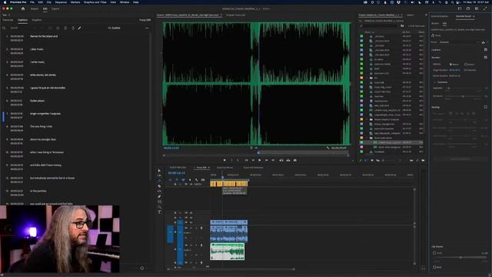This screenshot has height=277, width=492.
Task: Expand the Ducking section
Action: [x=435, y=107]
